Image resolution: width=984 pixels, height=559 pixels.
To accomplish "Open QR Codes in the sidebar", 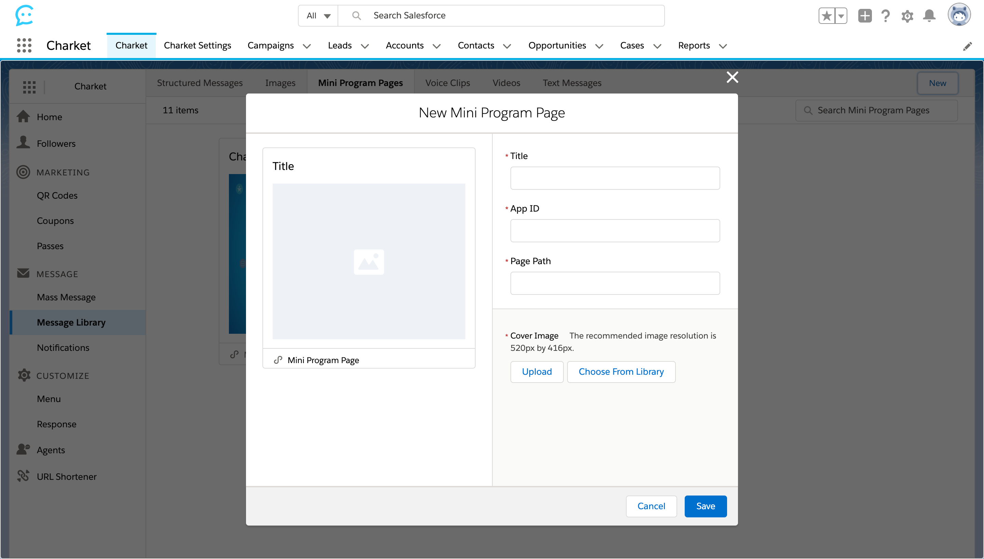I will [x=57, y=196].
